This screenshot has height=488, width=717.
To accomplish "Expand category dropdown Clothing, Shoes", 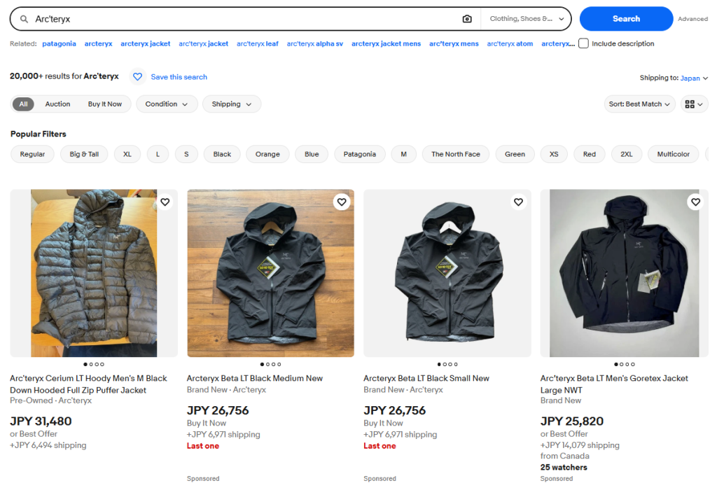I will pyautogui.click(x=527, y=19).
